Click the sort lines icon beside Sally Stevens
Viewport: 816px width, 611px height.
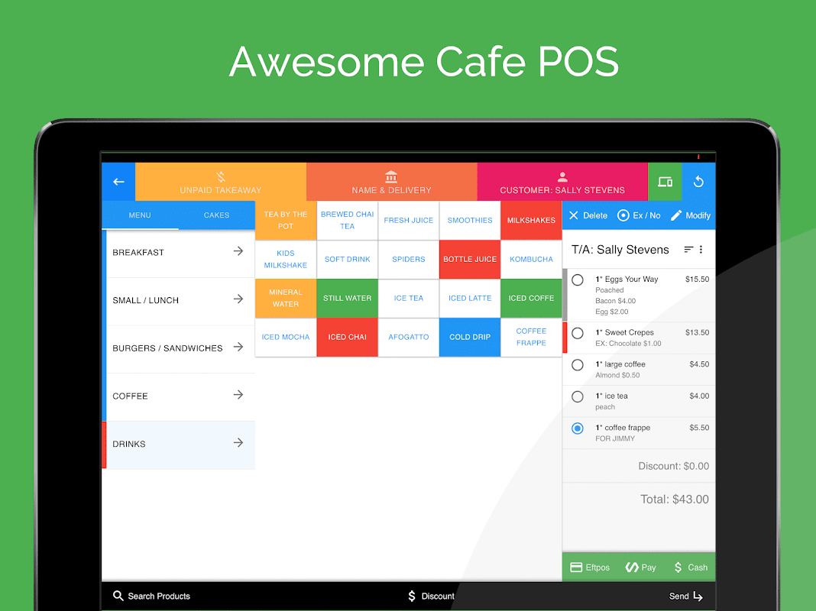click(x=688, y=250)
